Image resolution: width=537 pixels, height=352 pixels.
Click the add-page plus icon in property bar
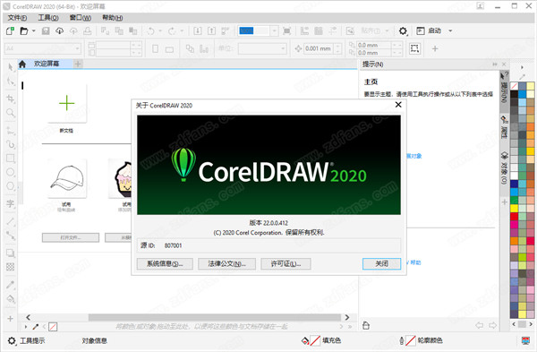[435, 48]
